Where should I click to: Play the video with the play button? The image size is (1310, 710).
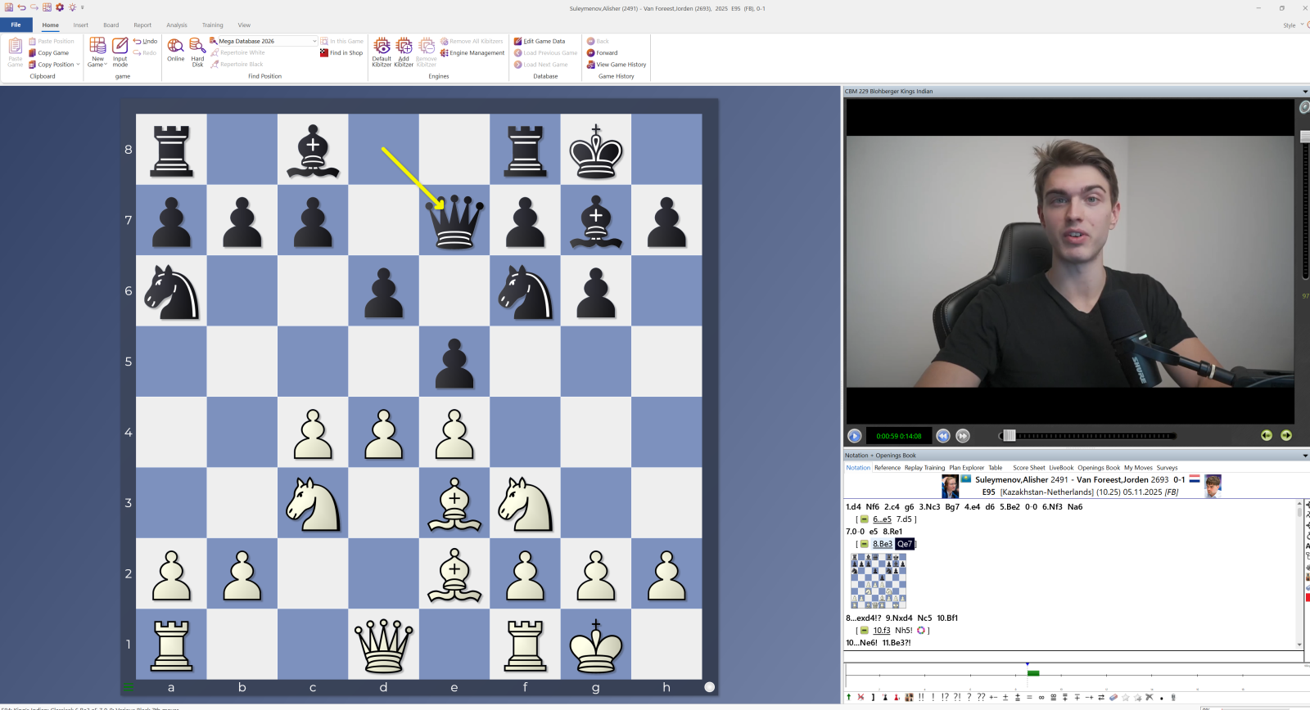[854, 436]
